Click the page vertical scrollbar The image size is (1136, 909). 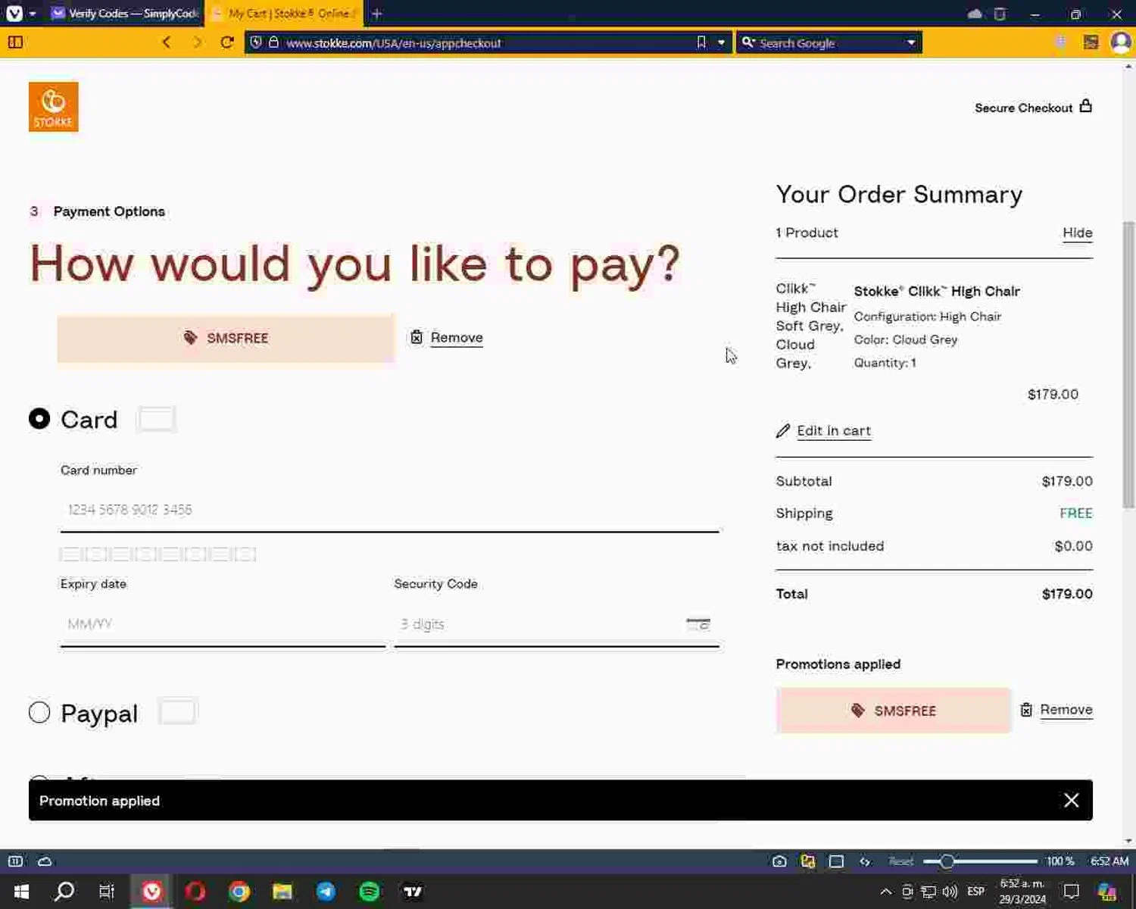[x=1128, y=364]
